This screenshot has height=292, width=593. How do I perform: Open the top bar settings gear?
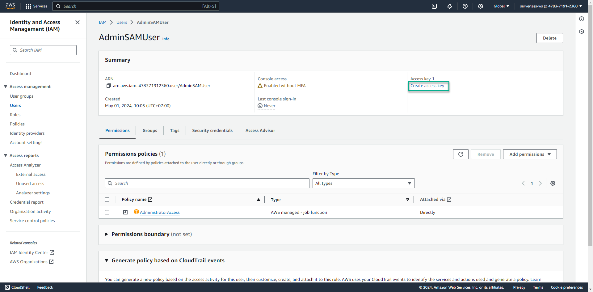pyautogui.click(x=481, y=6)
